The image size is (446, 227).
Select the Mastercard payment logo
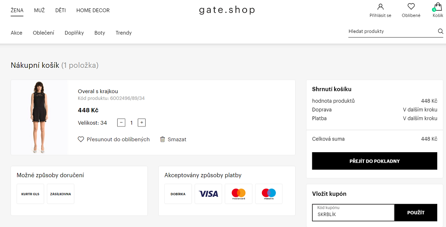click(238, 194)
